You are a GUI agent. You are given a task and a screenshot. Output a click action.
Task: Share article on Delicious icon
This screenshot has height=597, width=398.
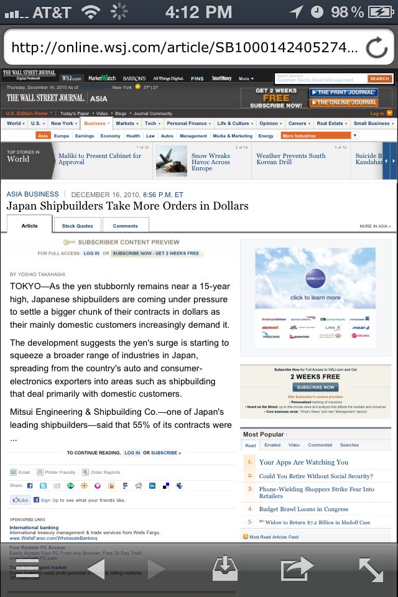coord(166,486)
